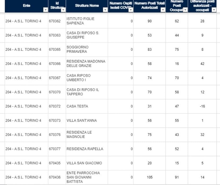Open the Id Struttura filter dropdown
Image resolution: width=220 pixels, height=185 pixels.
coord(63,10)
